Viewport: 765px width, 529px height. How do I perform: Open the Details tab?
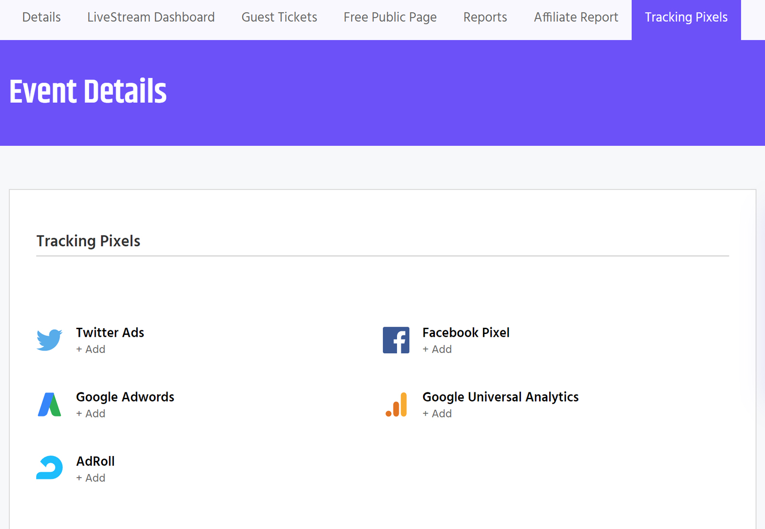point(42,17)
